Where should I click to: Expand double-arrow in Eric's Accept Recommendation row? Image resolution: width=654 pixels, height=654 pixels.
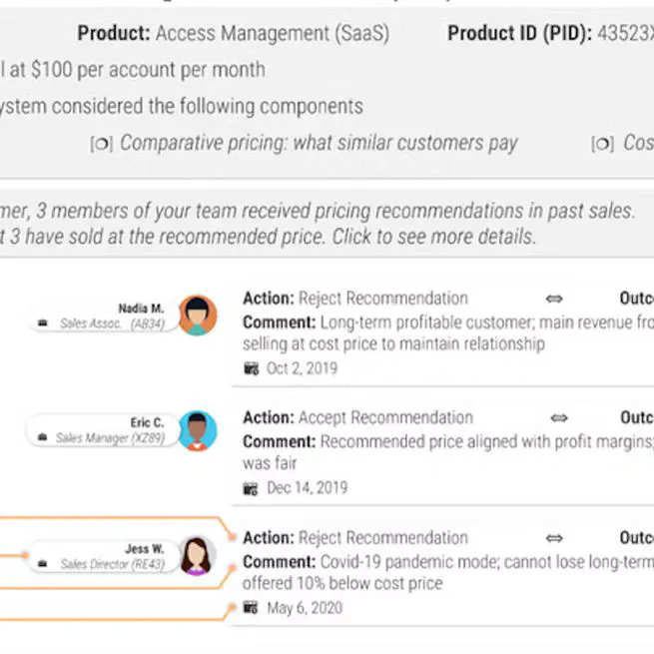pos(559,418)
